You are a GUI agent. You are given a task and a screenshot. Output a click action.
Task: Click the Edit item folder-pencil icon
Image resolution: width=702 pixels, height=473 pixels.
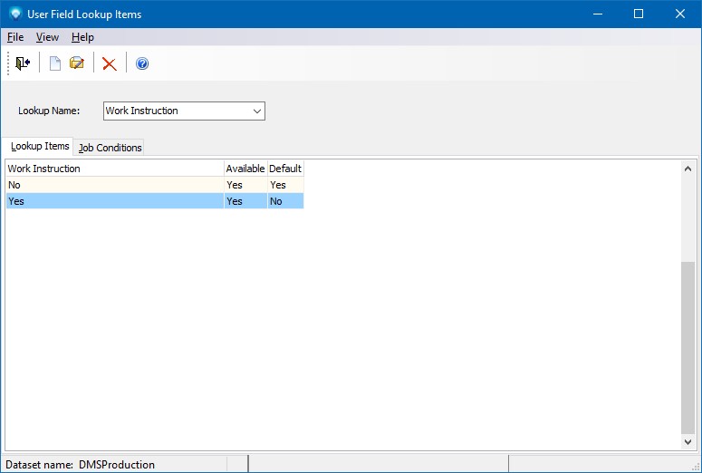(77, 63)
